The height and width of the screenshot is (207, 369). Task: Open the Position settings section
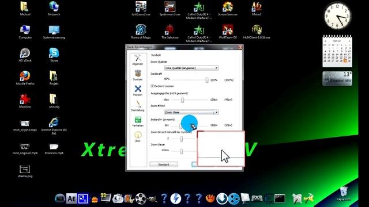(138, 91)
